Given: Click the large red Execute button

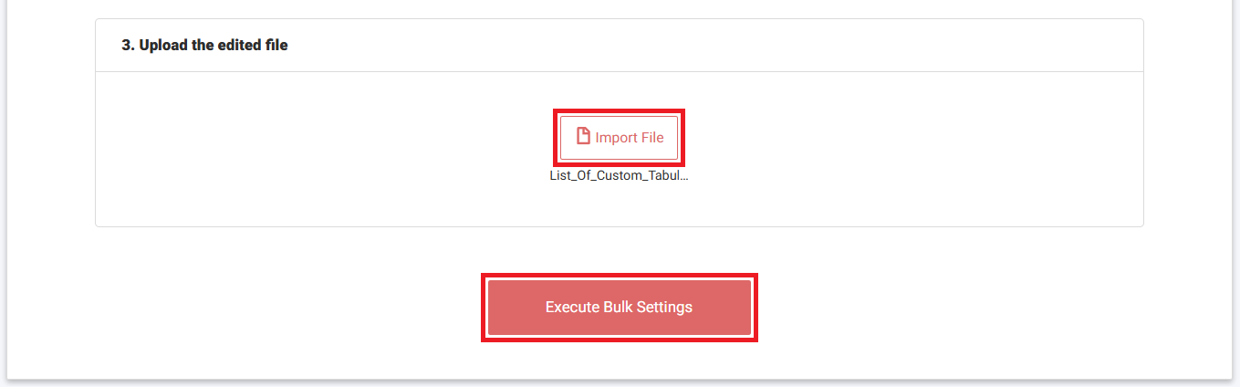Looking at the screenshot, I should click(x=619, y=308).
